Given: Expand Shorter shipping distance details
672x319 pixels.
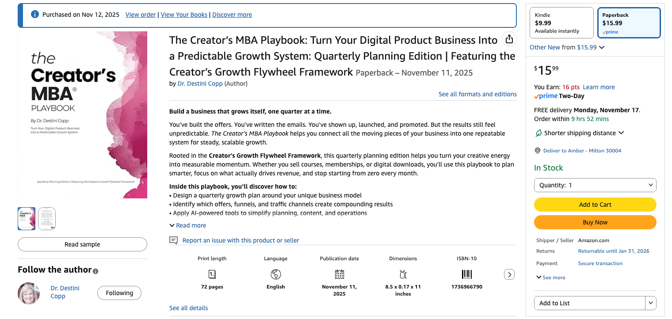Looking at the screenshot, I should 621,133.
